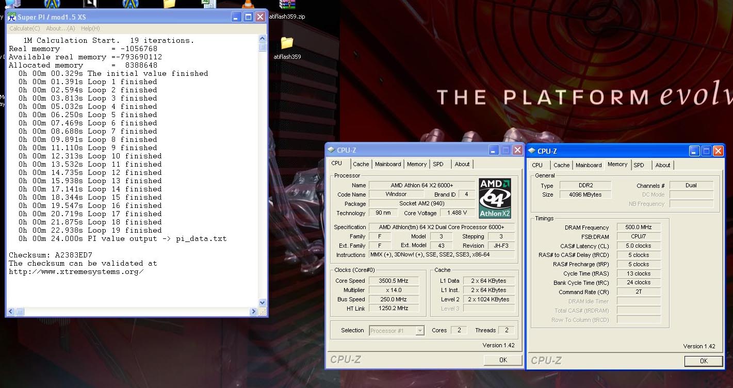Viewport: 733px width, 388px height.
Task: Select the CPU tab in left CPU-Z
Action: pyautogui.click(x=337, y=163)
